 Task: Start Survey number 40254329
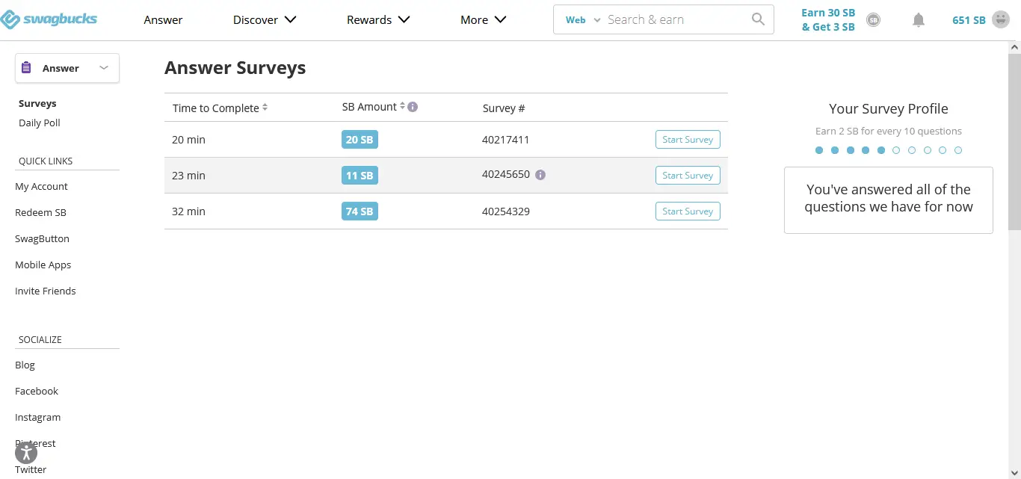coord(687,211)
